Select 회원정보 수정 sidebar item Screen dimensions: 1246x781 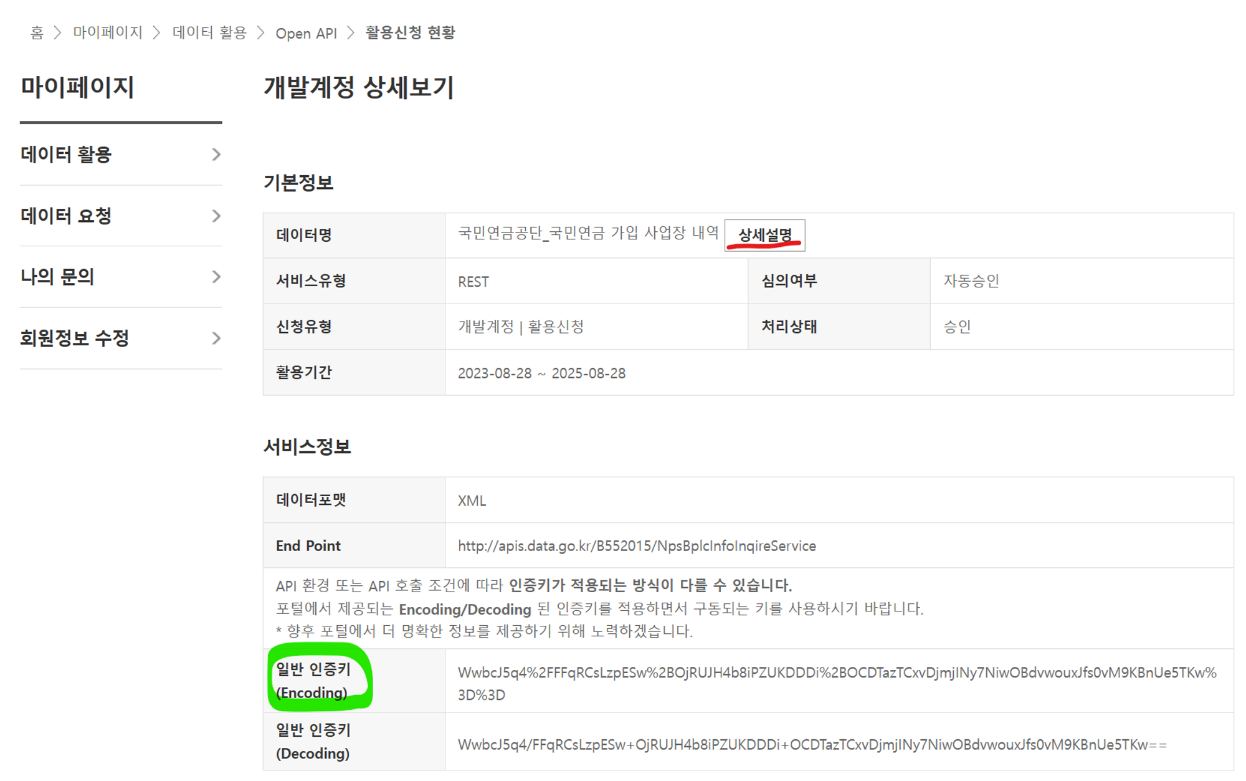[75, 338]
